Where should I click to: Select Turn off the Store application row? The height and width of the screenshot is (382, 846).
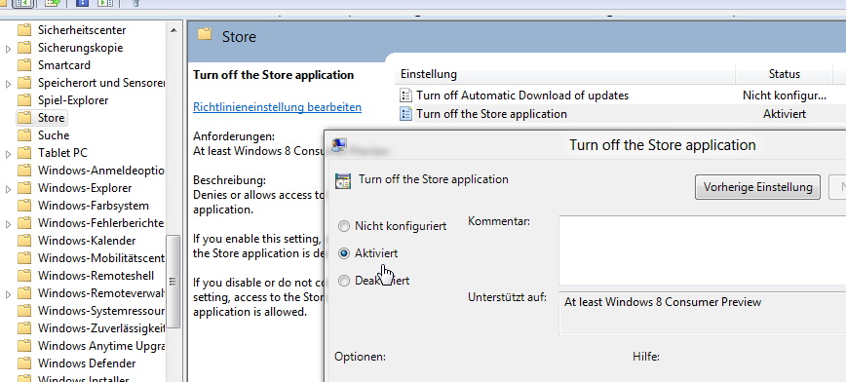click(x=491, y=114)
